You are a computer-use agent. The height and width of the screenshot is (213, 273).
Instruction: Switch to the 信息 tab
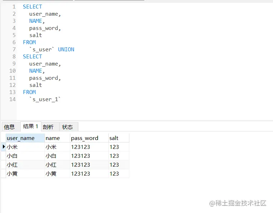(10, 127)
